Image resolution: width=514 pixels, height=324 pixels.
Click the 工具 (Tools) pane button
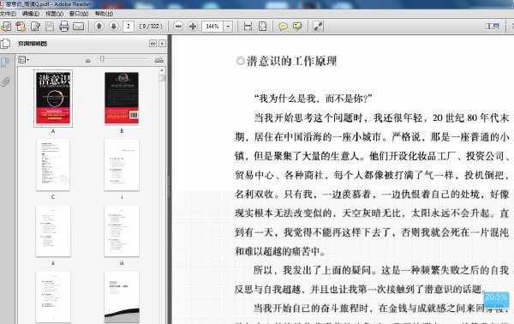pos(493,27)
